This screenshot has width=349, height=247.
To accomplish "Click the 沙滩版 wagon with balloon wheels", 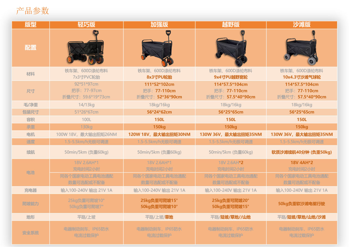I will tap(302, 48).
